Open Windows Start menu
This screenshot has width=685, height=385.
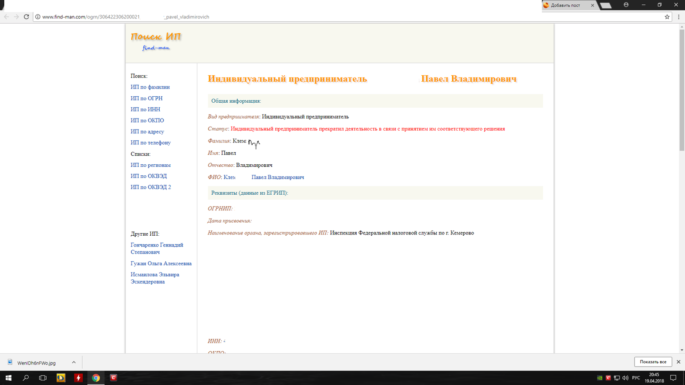click(x=9, y=378)
